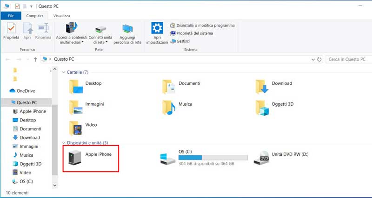Select Oggetti 3D in navigation pane
Viewport: 372px width, 198px height.
pos(27,164)
